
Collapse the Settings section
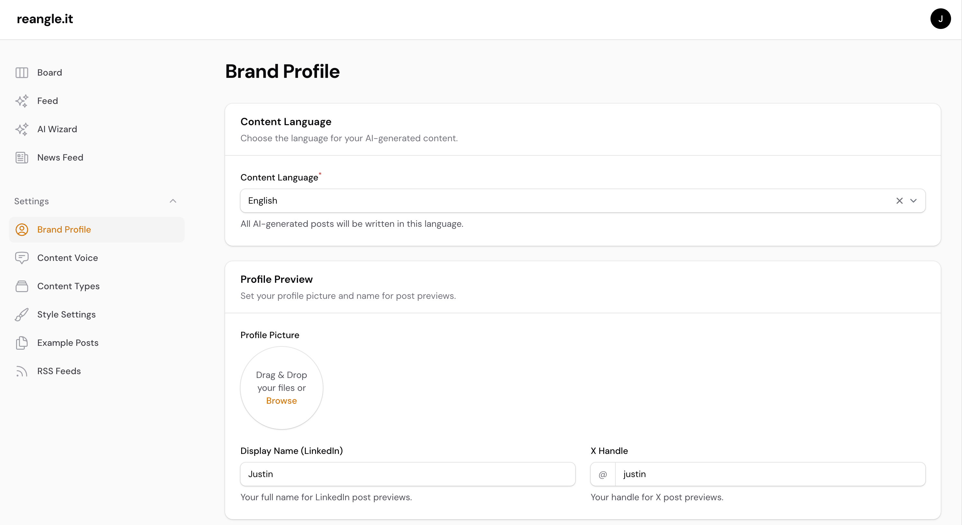tap(173, 201)
